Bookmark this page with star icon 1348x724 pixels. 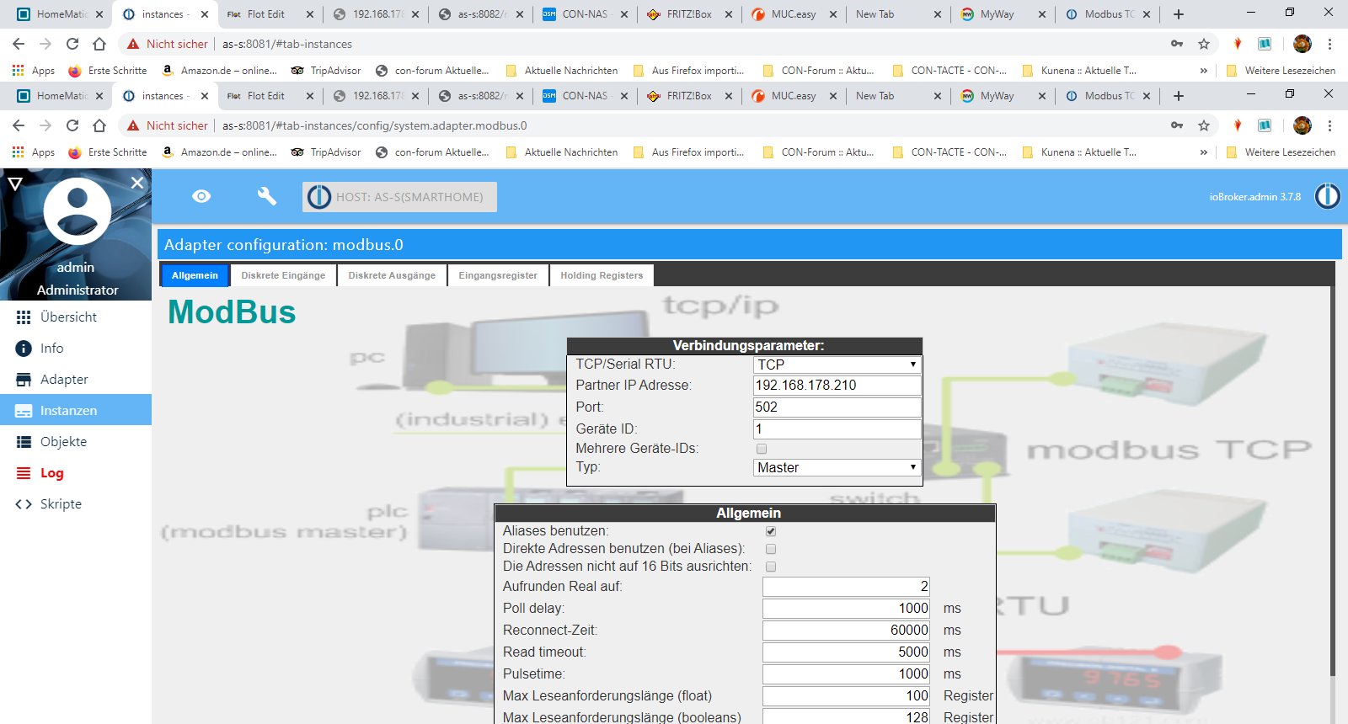click(x=1204, y=125)
